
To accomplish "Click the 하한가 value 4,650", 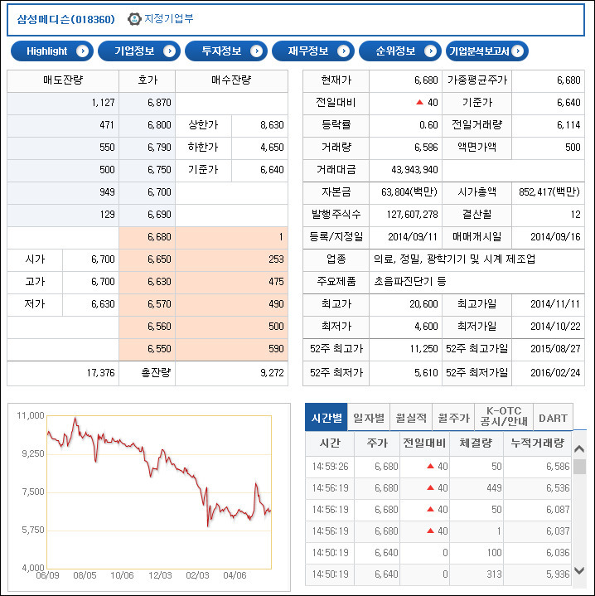I will [x=272, y=148].
